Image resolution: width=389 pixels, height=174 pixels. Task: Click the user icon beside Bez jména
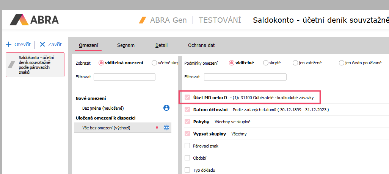click(166, 108)
